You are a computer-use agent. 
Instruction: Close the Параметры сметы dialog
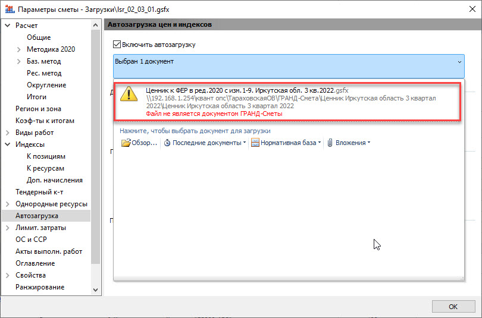[472, 9]
